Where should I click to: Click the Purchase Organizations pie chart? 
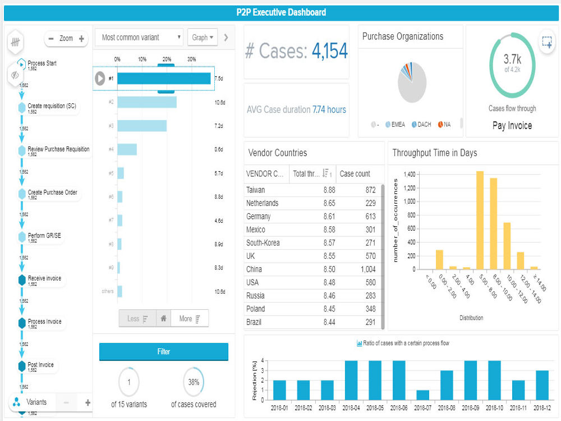tap(412, 82)
